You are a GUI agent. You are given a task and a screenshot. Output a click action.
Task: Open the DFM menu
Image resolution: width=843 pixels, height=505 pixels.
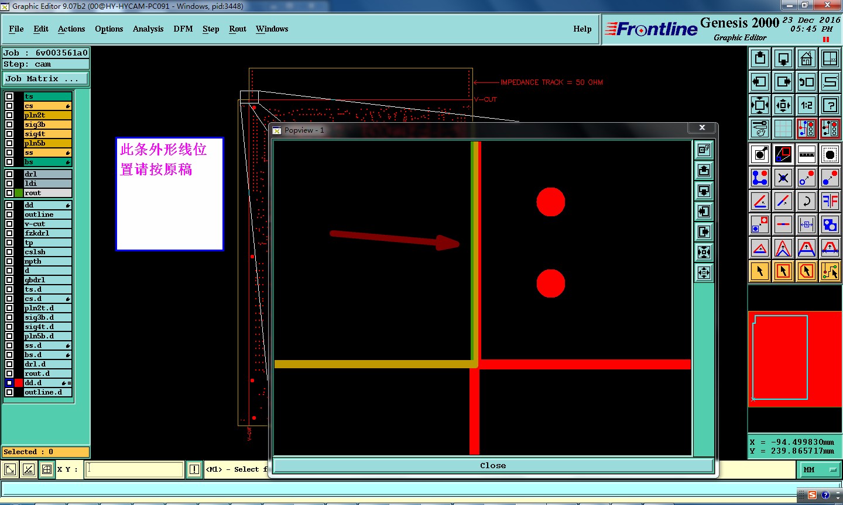pyautogui.click(x=183, y=29)
